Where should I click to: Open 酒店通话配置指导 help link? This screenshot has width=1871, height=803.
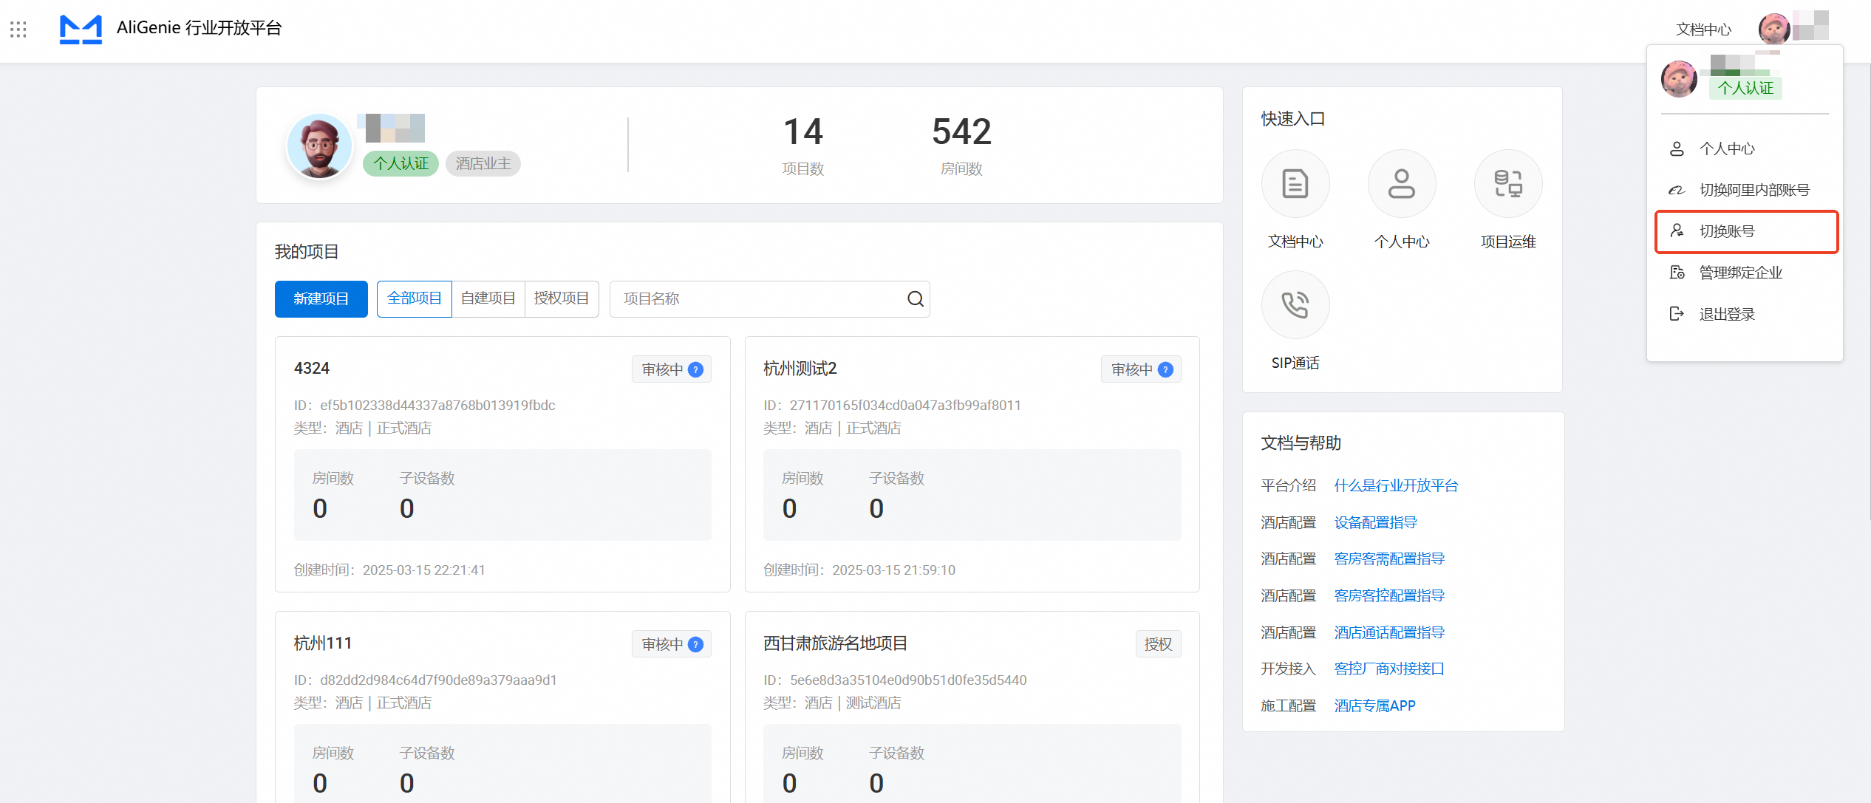click(1389, 632)
